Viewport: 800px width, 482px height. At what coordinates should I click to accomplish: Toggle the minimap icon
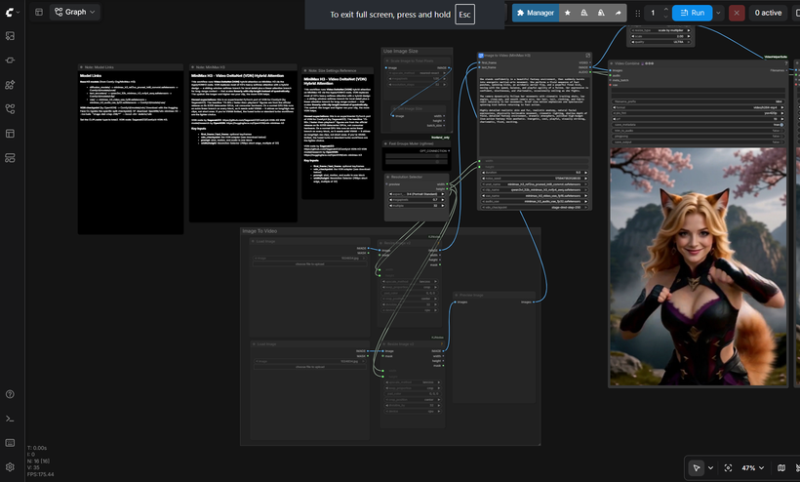(x=781, y=467)
